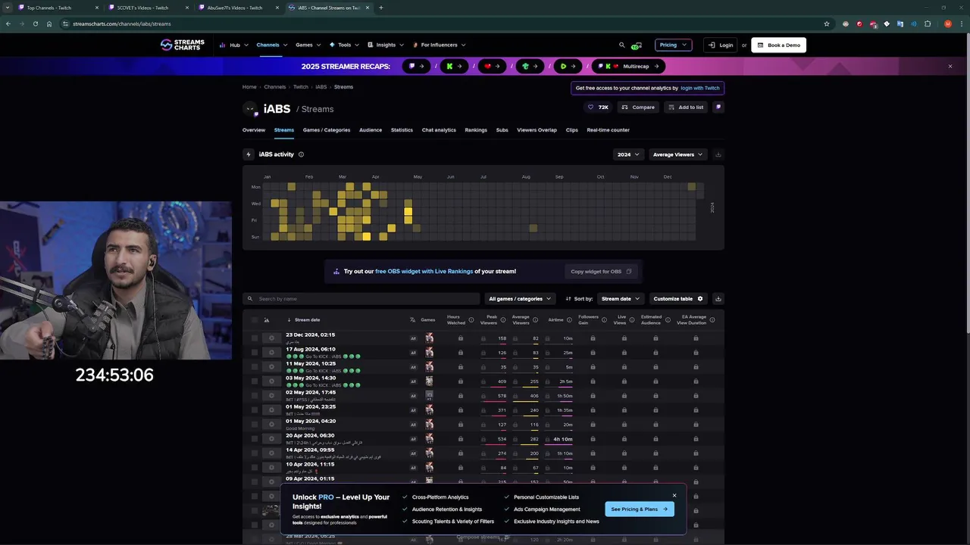Open the Average Viewers metric dropdown

[677, 154]
